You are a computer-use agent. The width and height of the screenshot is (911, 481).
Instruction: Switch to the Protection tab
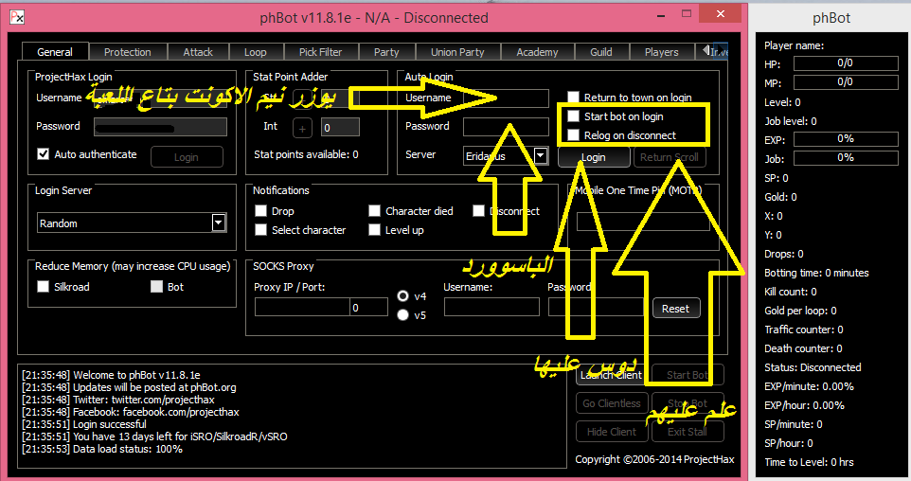[x=127, y=52]
